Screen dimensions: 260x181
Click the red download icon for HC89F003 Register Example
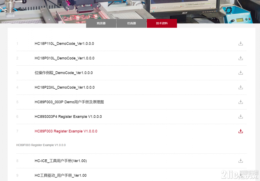(x=241, y=131)
